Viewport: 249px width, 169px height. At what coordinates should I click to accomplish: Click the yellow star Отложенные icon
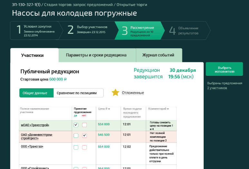[x=115, y=93]
